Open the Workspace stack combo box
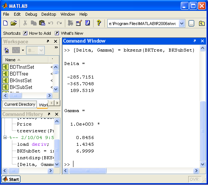The image size is (208, 185). click(35, 50)
